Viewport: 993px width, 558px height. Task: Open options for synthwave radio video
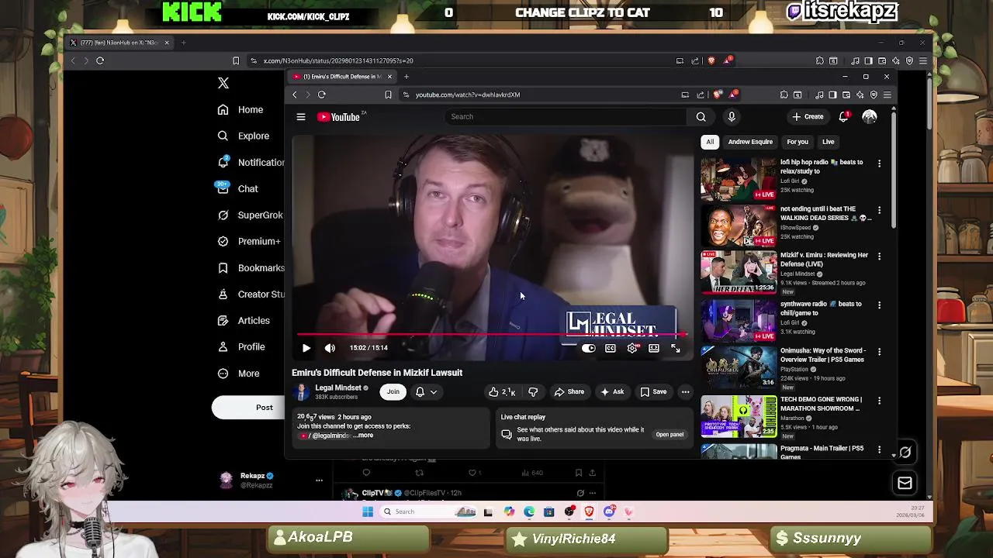click(x=879, y=305)
